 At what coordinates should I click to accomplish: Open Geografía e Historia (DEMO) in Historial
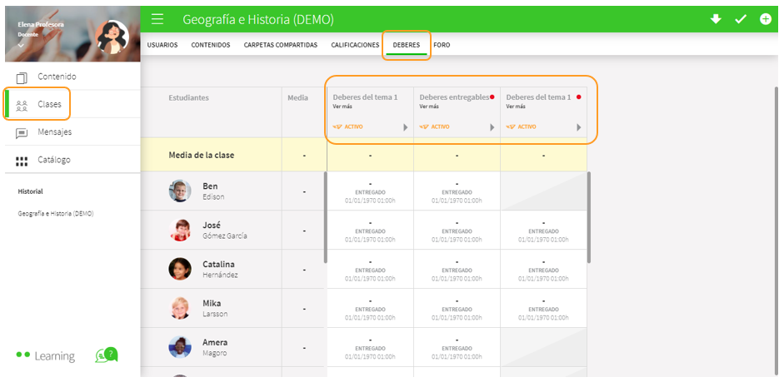coord(56,213)
